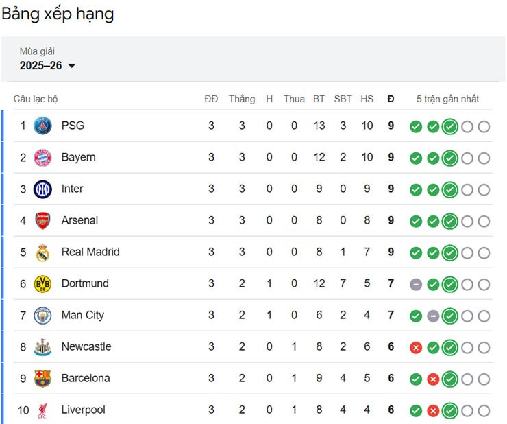The height and width of the screenshot is (424, 507).
Task: Click PSG's first green win icon
Action: pos(415,127)
